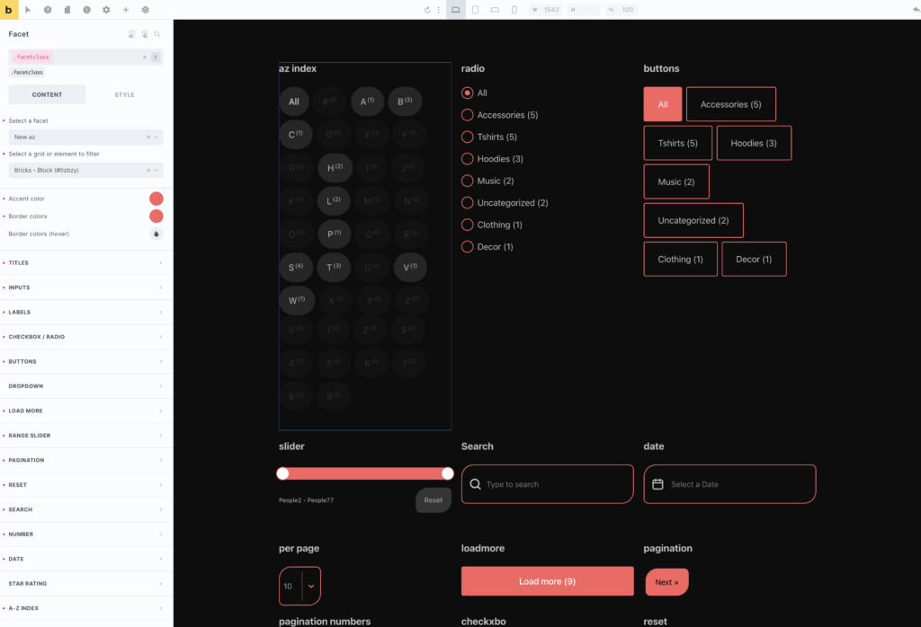Expand the CHECKBOX / RADIO section
The width and height of the screenshot is (921, 627).
click(x=85, y=337)
